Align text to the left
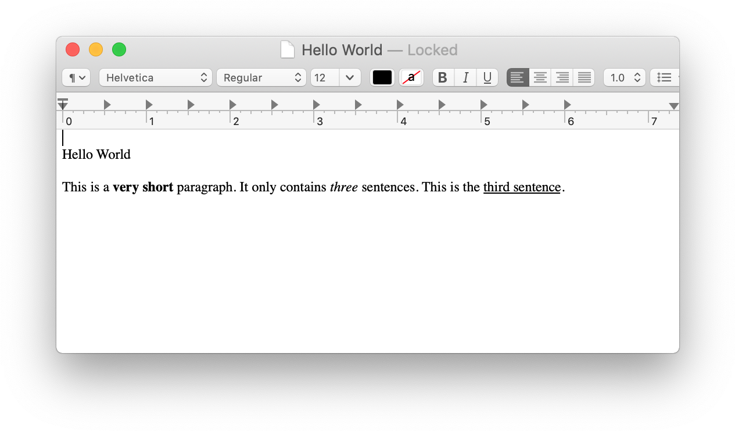The height and width of the screenshot is (431, 735). tap(518, 77)
